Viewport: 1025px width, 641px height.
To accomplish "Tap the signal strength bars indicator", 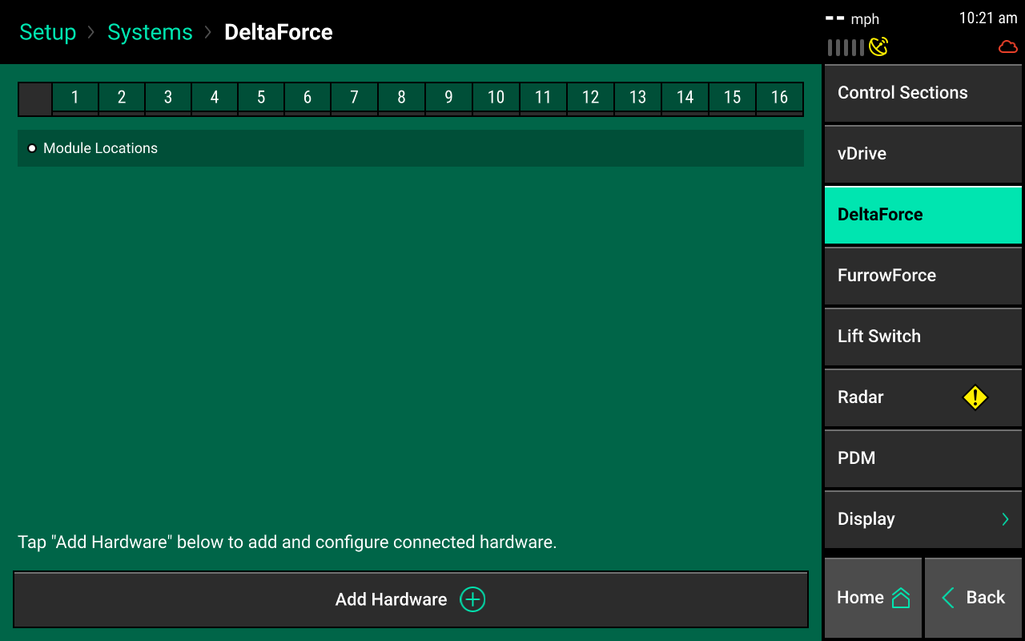I will tap(846, 47).
